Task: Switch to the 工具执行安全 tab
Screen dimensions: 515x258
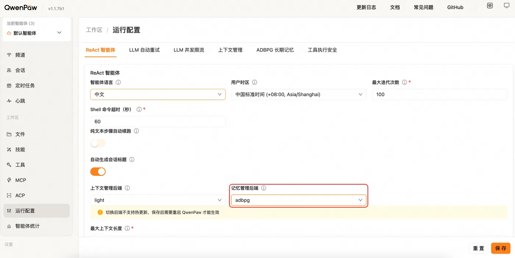Action: click(322, 50)
